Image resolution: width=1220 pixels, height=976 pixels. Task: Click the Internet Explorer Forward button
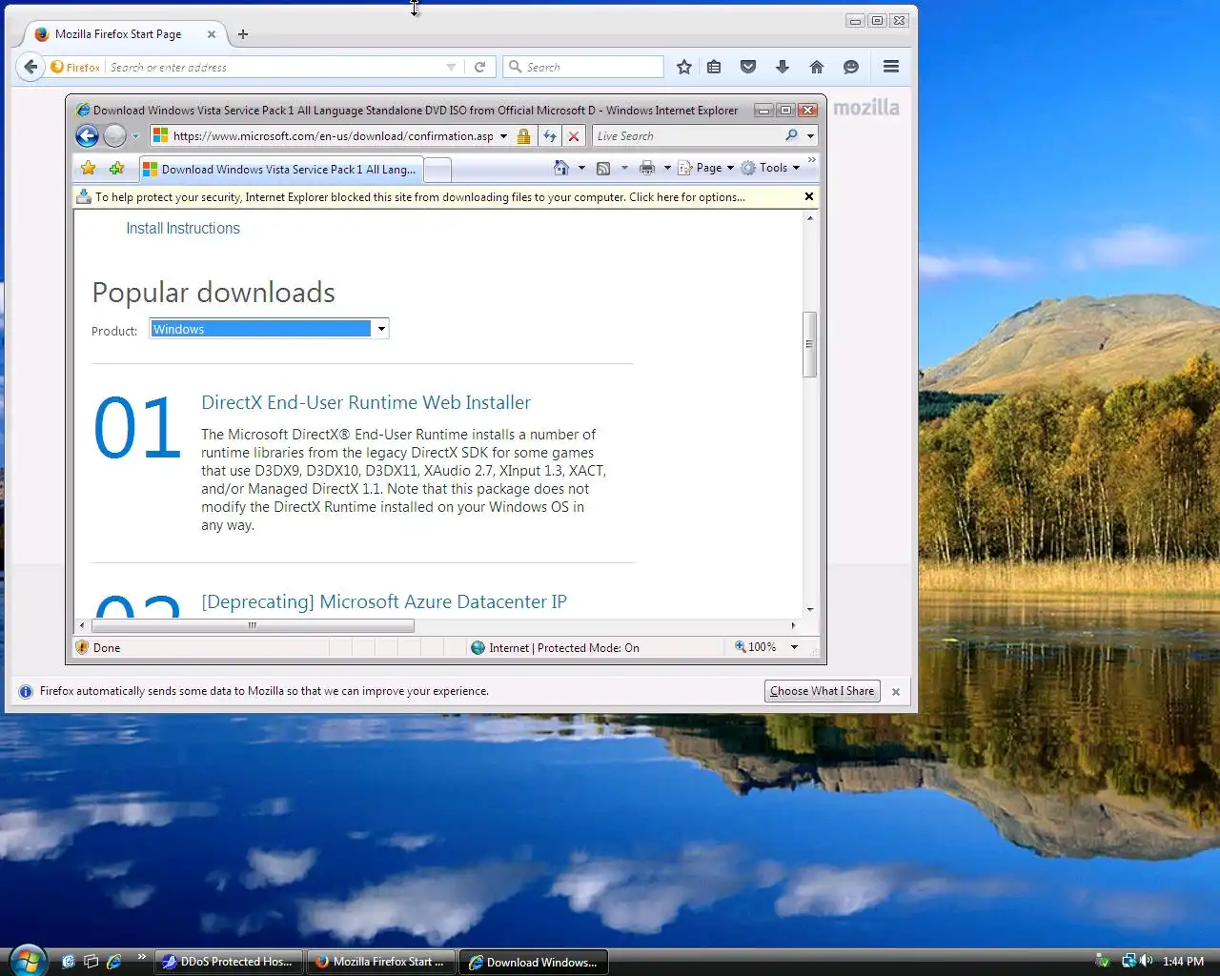point(114,136)
